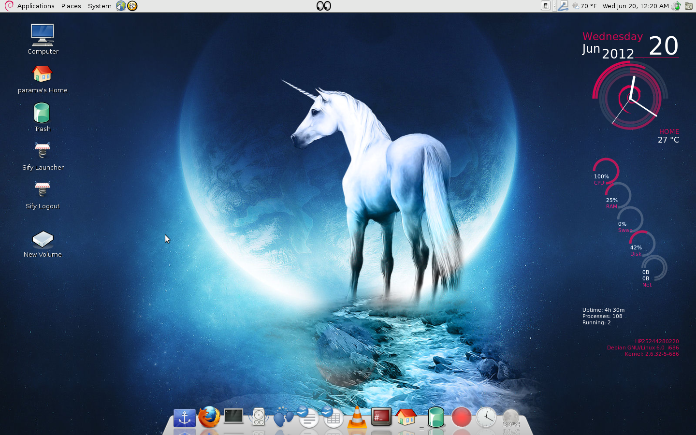Viewport: 696px width, 435px height.
Task: Open the System menu
Action: coord(100,6)
